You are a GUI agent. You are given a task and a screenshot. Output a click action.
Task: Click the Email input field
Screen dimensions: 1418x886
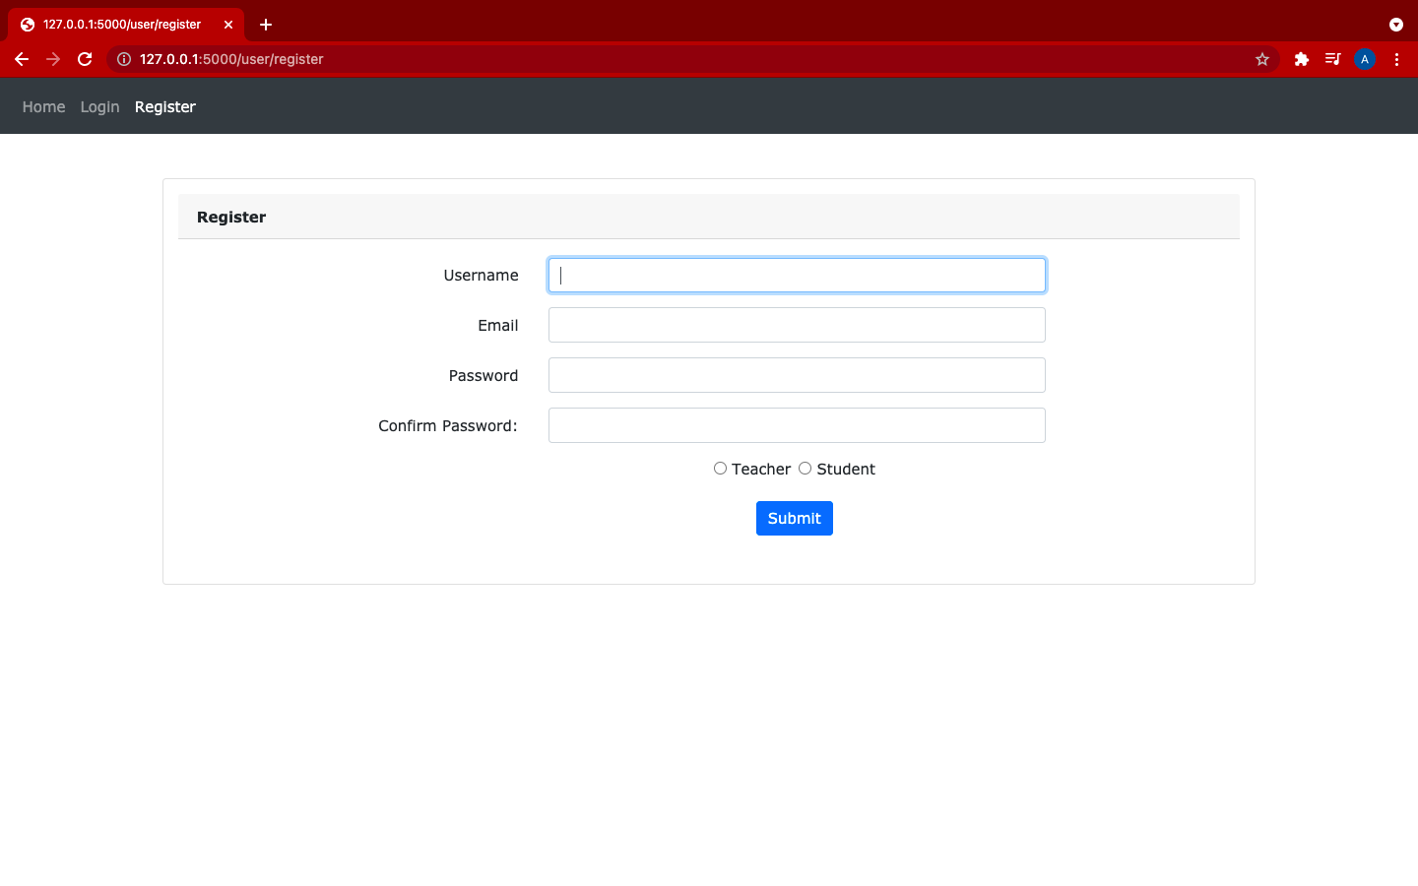[x=797, y=325]
